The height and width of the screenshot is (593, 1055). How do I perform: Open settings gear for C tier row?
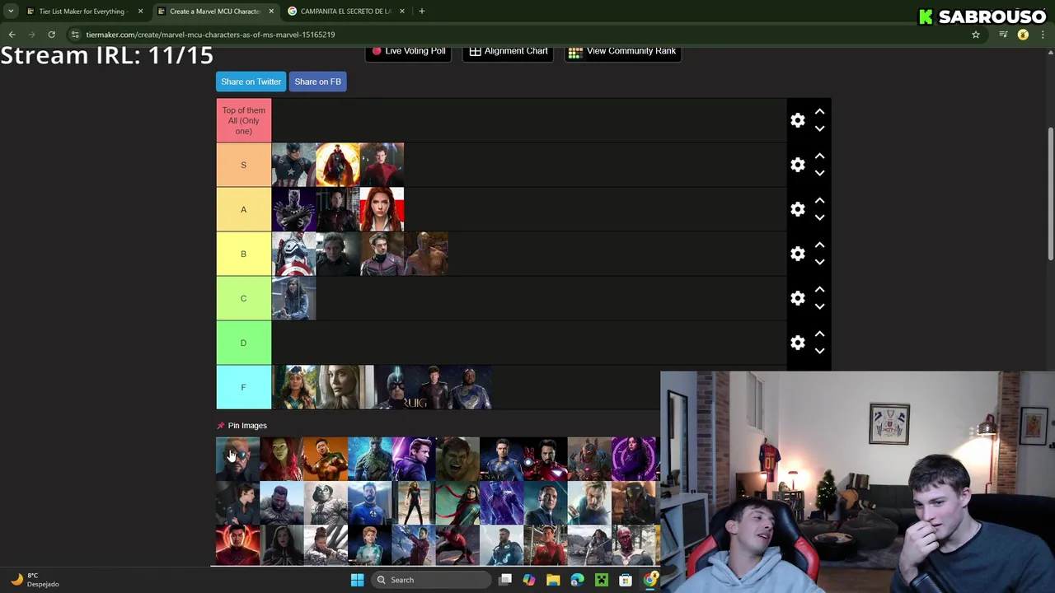click(x=797, y=298)
